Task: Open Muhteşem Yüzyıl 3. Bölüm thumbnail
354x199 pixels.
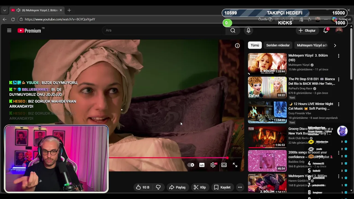Action: pyautogui.click(x=267, y=64)
